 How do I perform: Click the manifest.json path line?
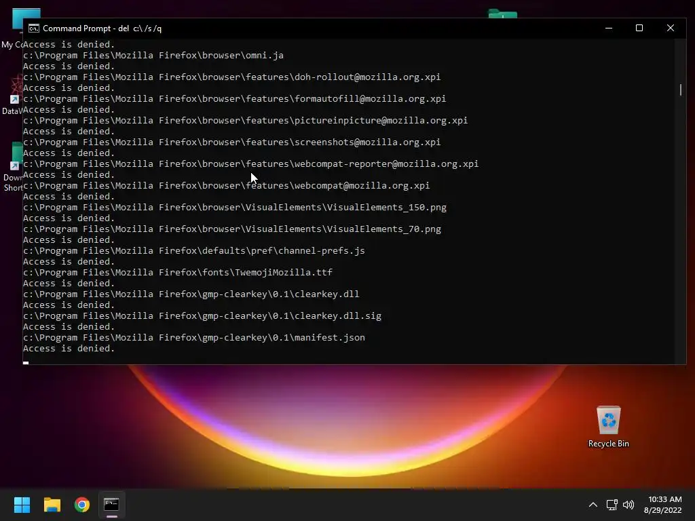click(x=194, y=338)
